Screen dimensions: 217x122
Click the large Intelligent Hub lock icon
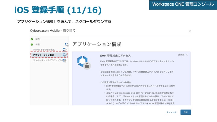(84, 63)
